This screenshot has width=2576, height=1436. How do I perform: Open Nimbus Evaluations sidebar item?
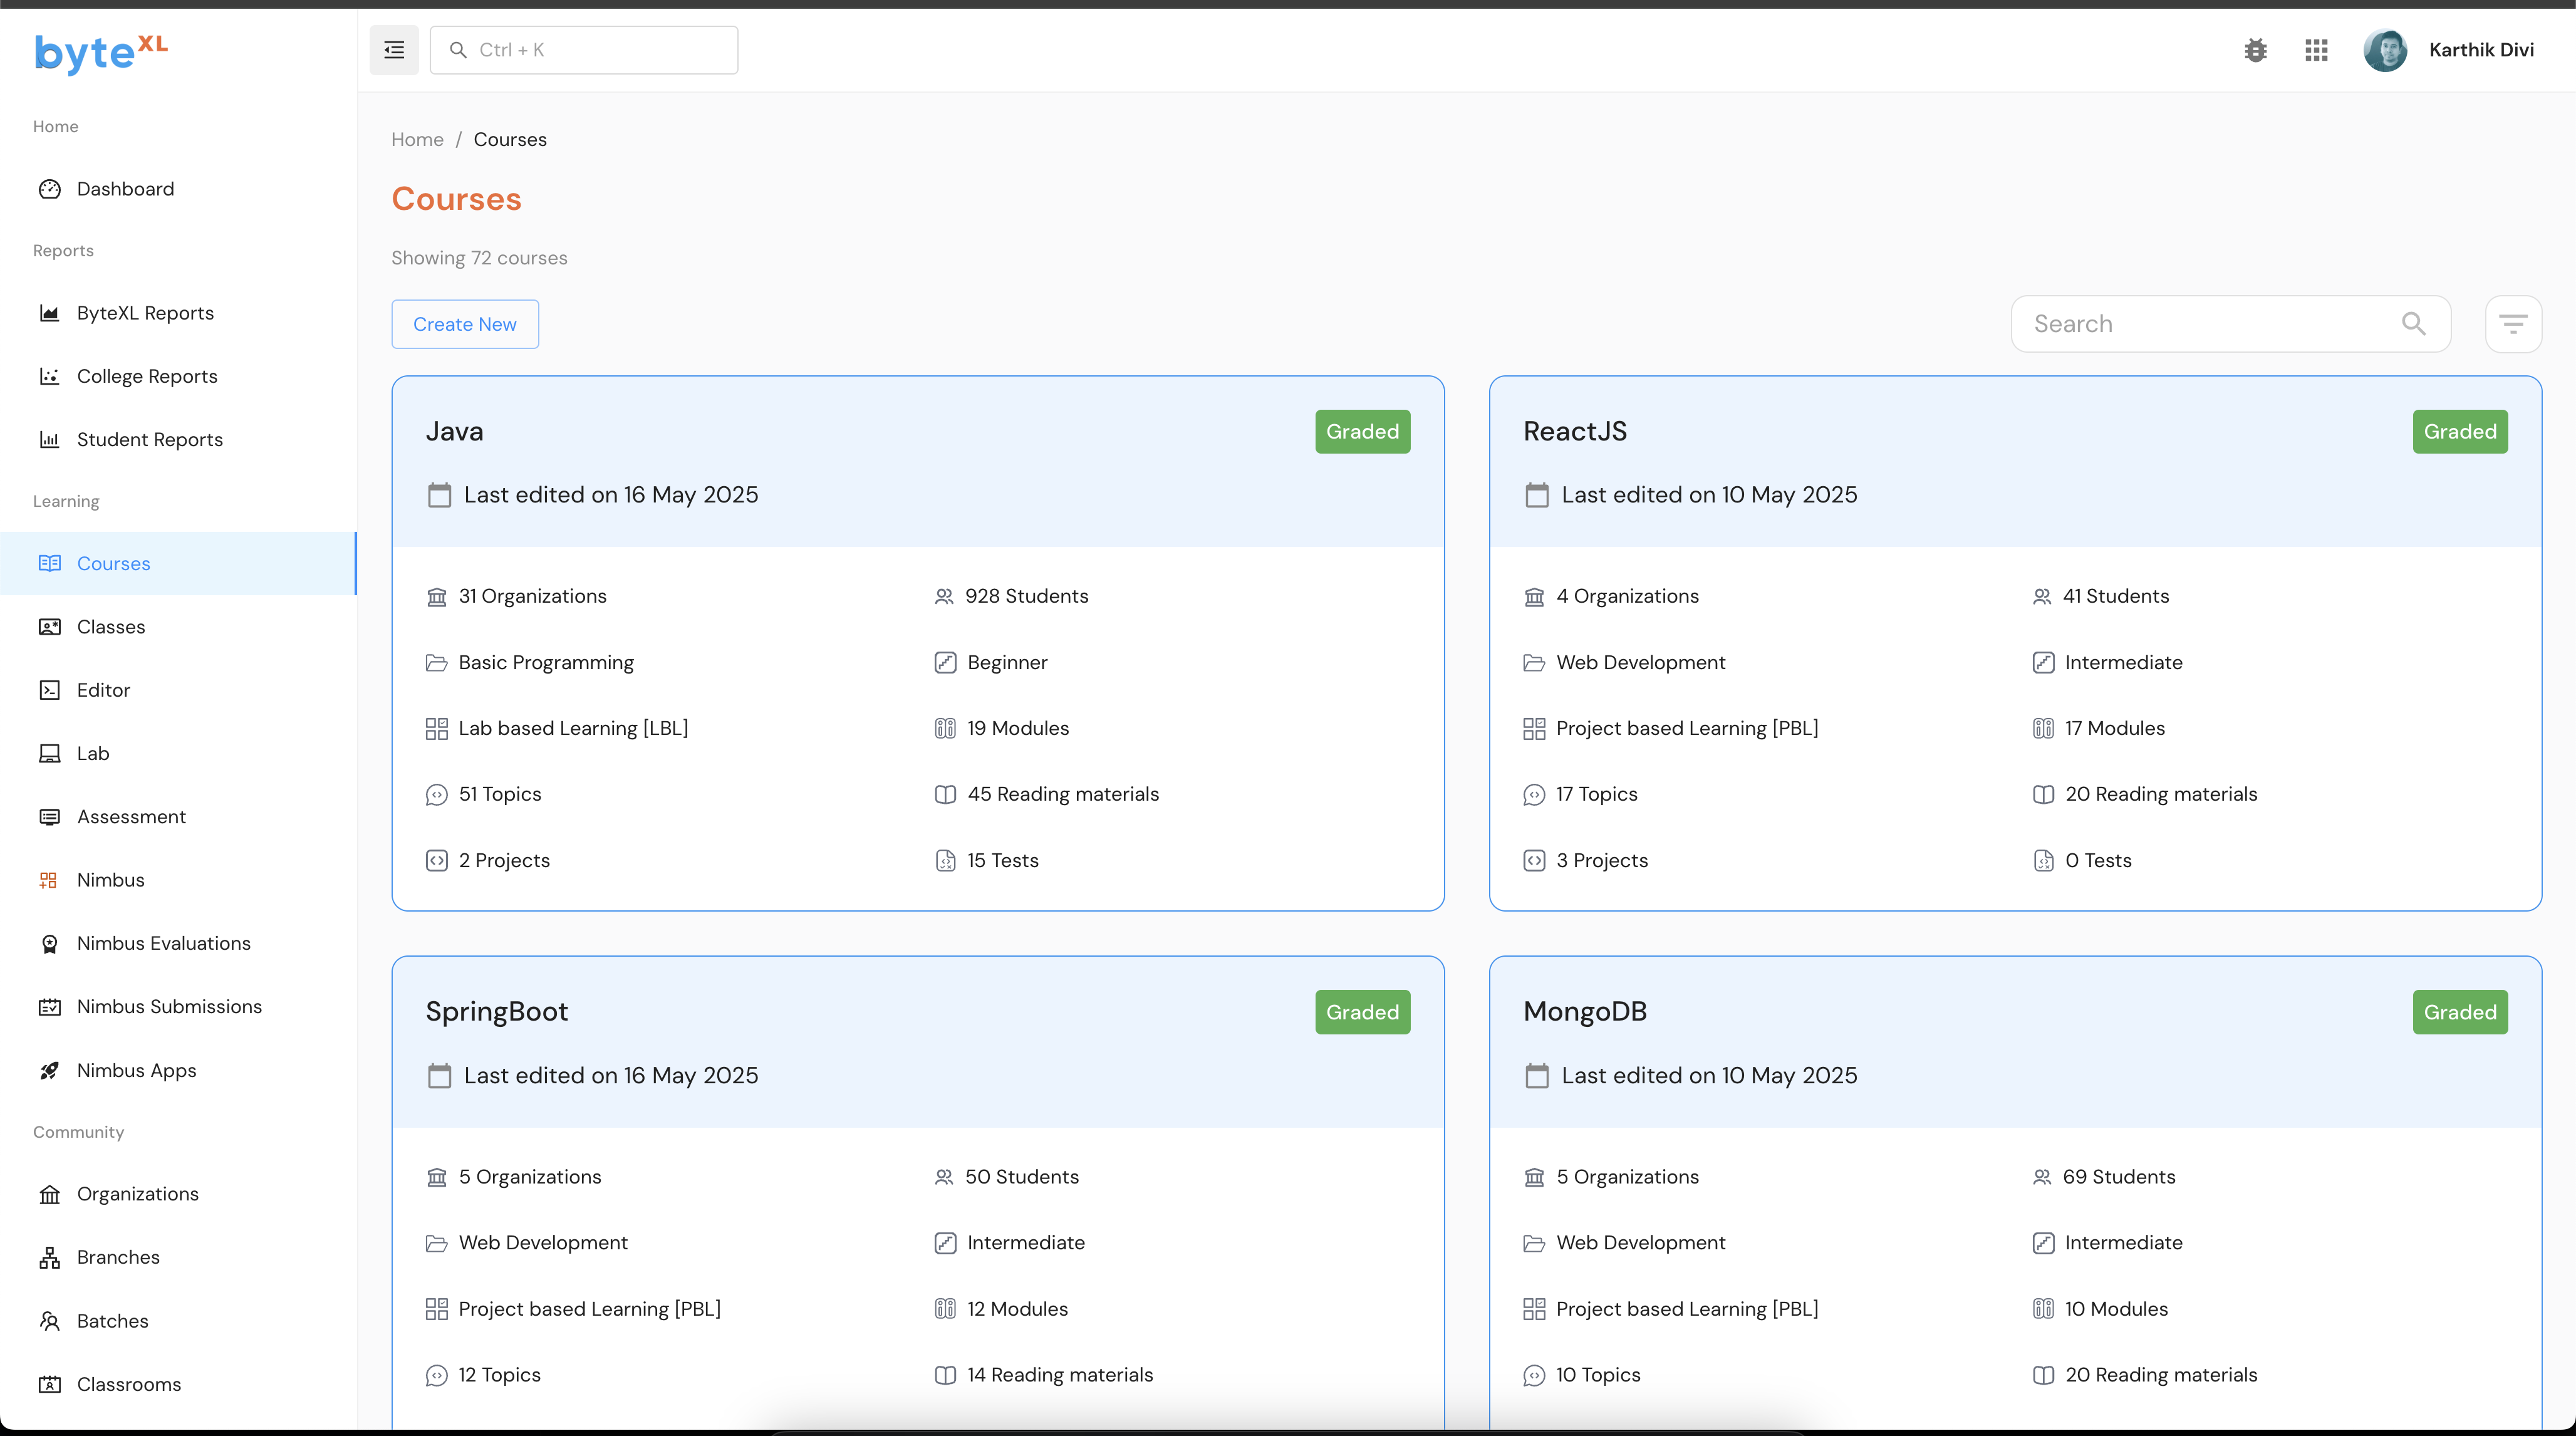(x=163, y=943)
